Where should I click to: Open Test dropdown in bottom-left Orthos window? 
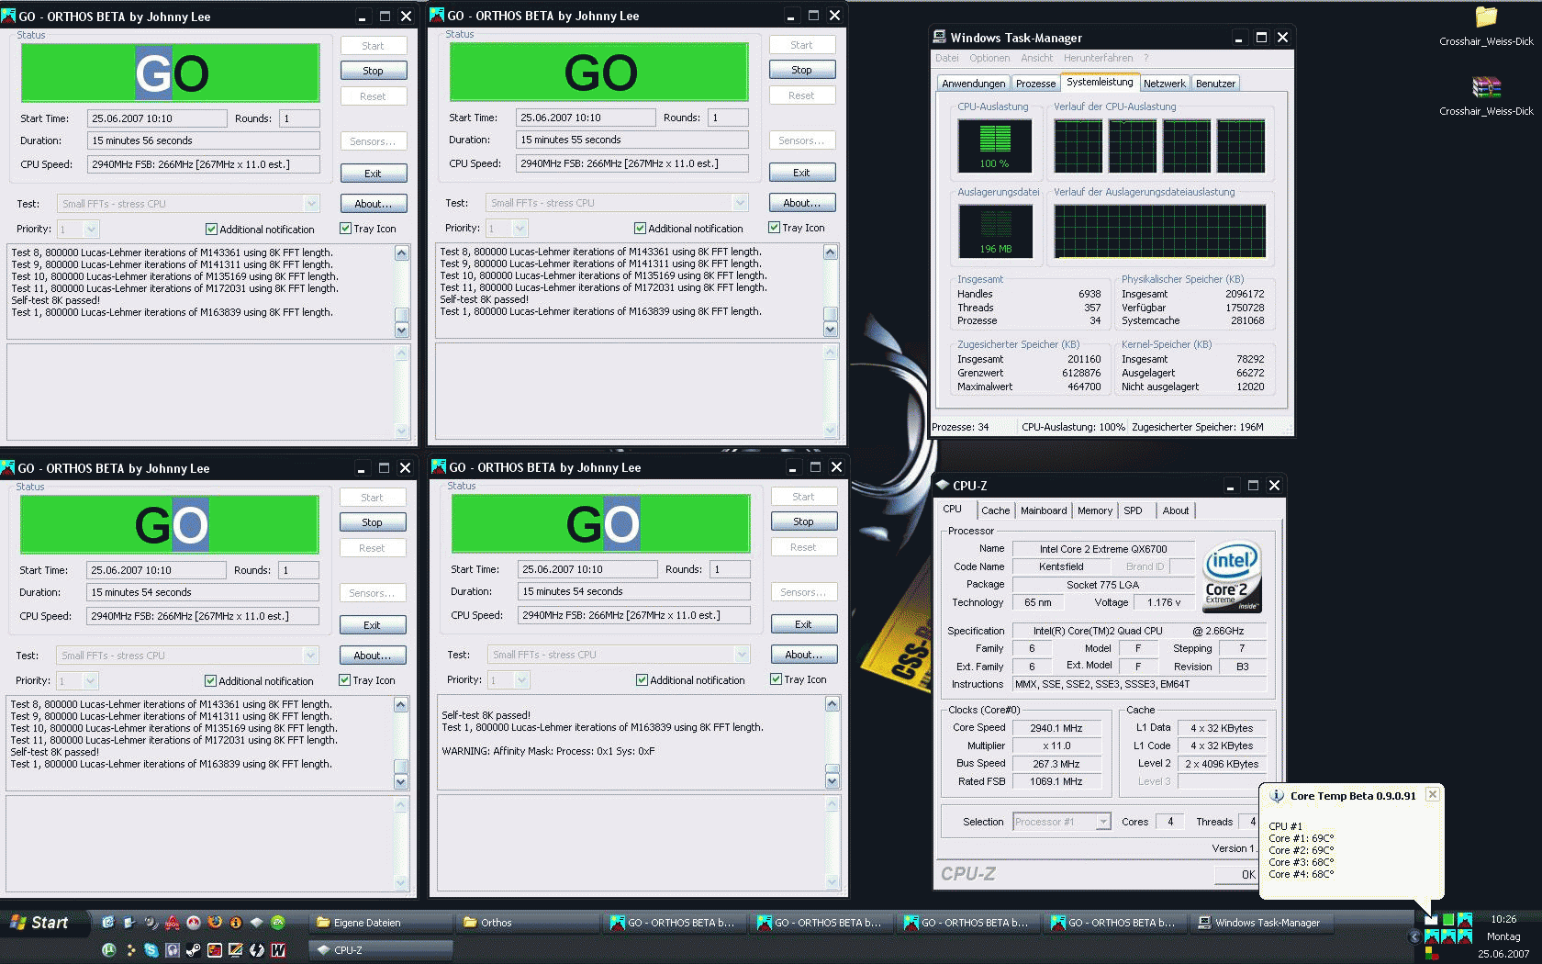pos(310,656)
